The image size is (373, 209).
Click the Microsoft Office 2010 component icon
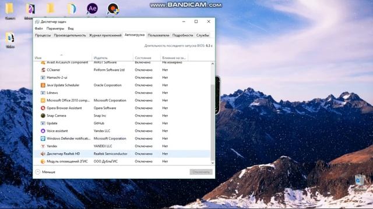pos(43,100)
